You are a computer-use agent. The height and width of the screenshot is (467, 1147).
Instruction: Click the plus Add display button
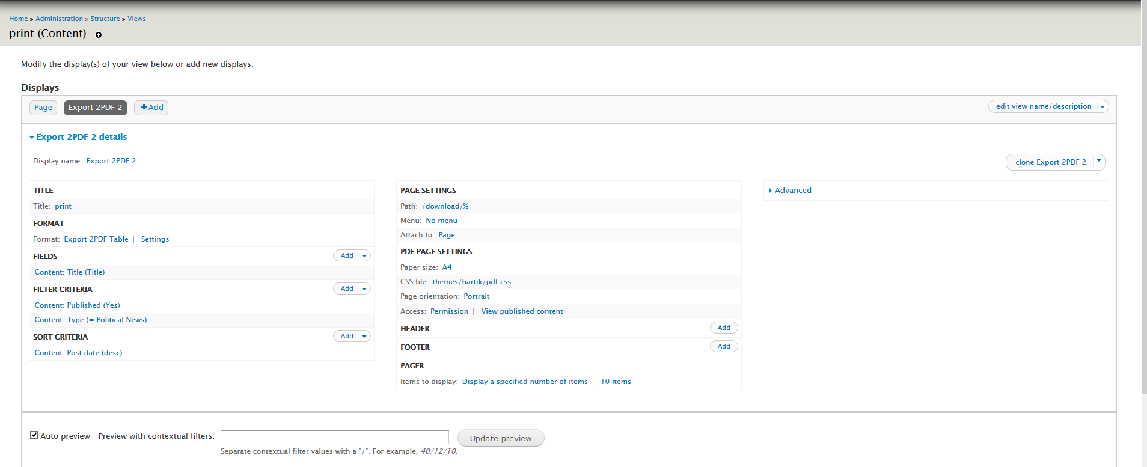click(x=151, y=108)
